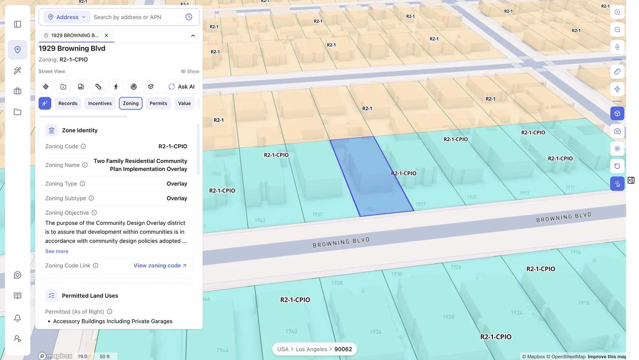Click the add-to-folder icon
This screenshot has height=360, width=639.
click(x=63, y=87)
